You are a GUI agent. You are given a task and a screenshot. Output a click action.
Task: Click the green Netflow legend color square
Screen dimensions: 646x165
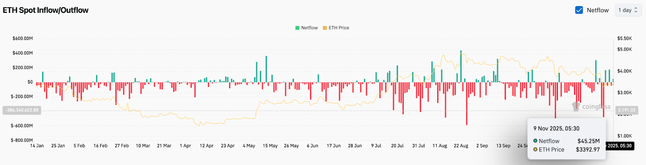point(298,28)
